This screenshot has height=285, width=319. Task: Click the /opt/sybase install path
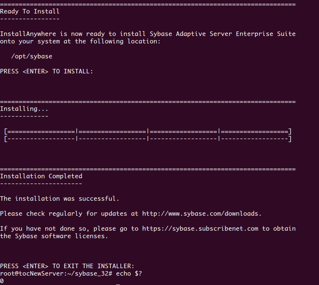tap(31, 56)
